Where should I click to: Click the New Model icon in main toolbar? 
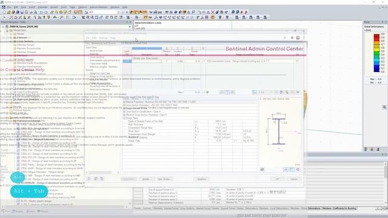pyautogui.click(x=4, y=12)
